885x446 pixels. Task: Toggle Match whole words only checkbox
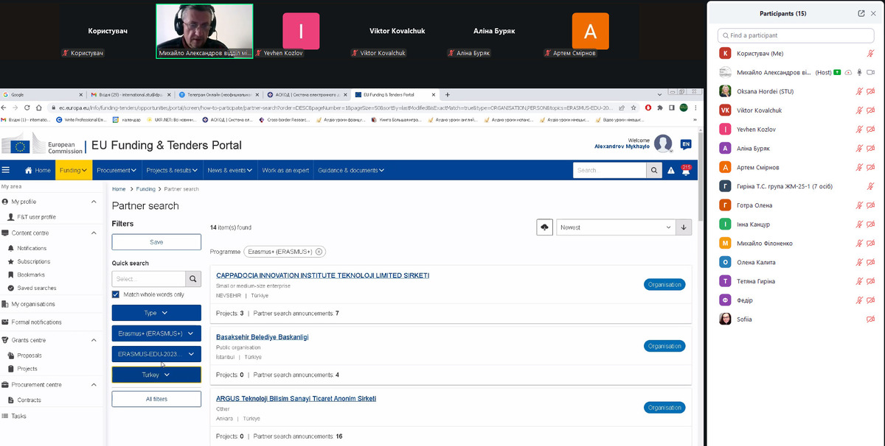click(116, 294)
